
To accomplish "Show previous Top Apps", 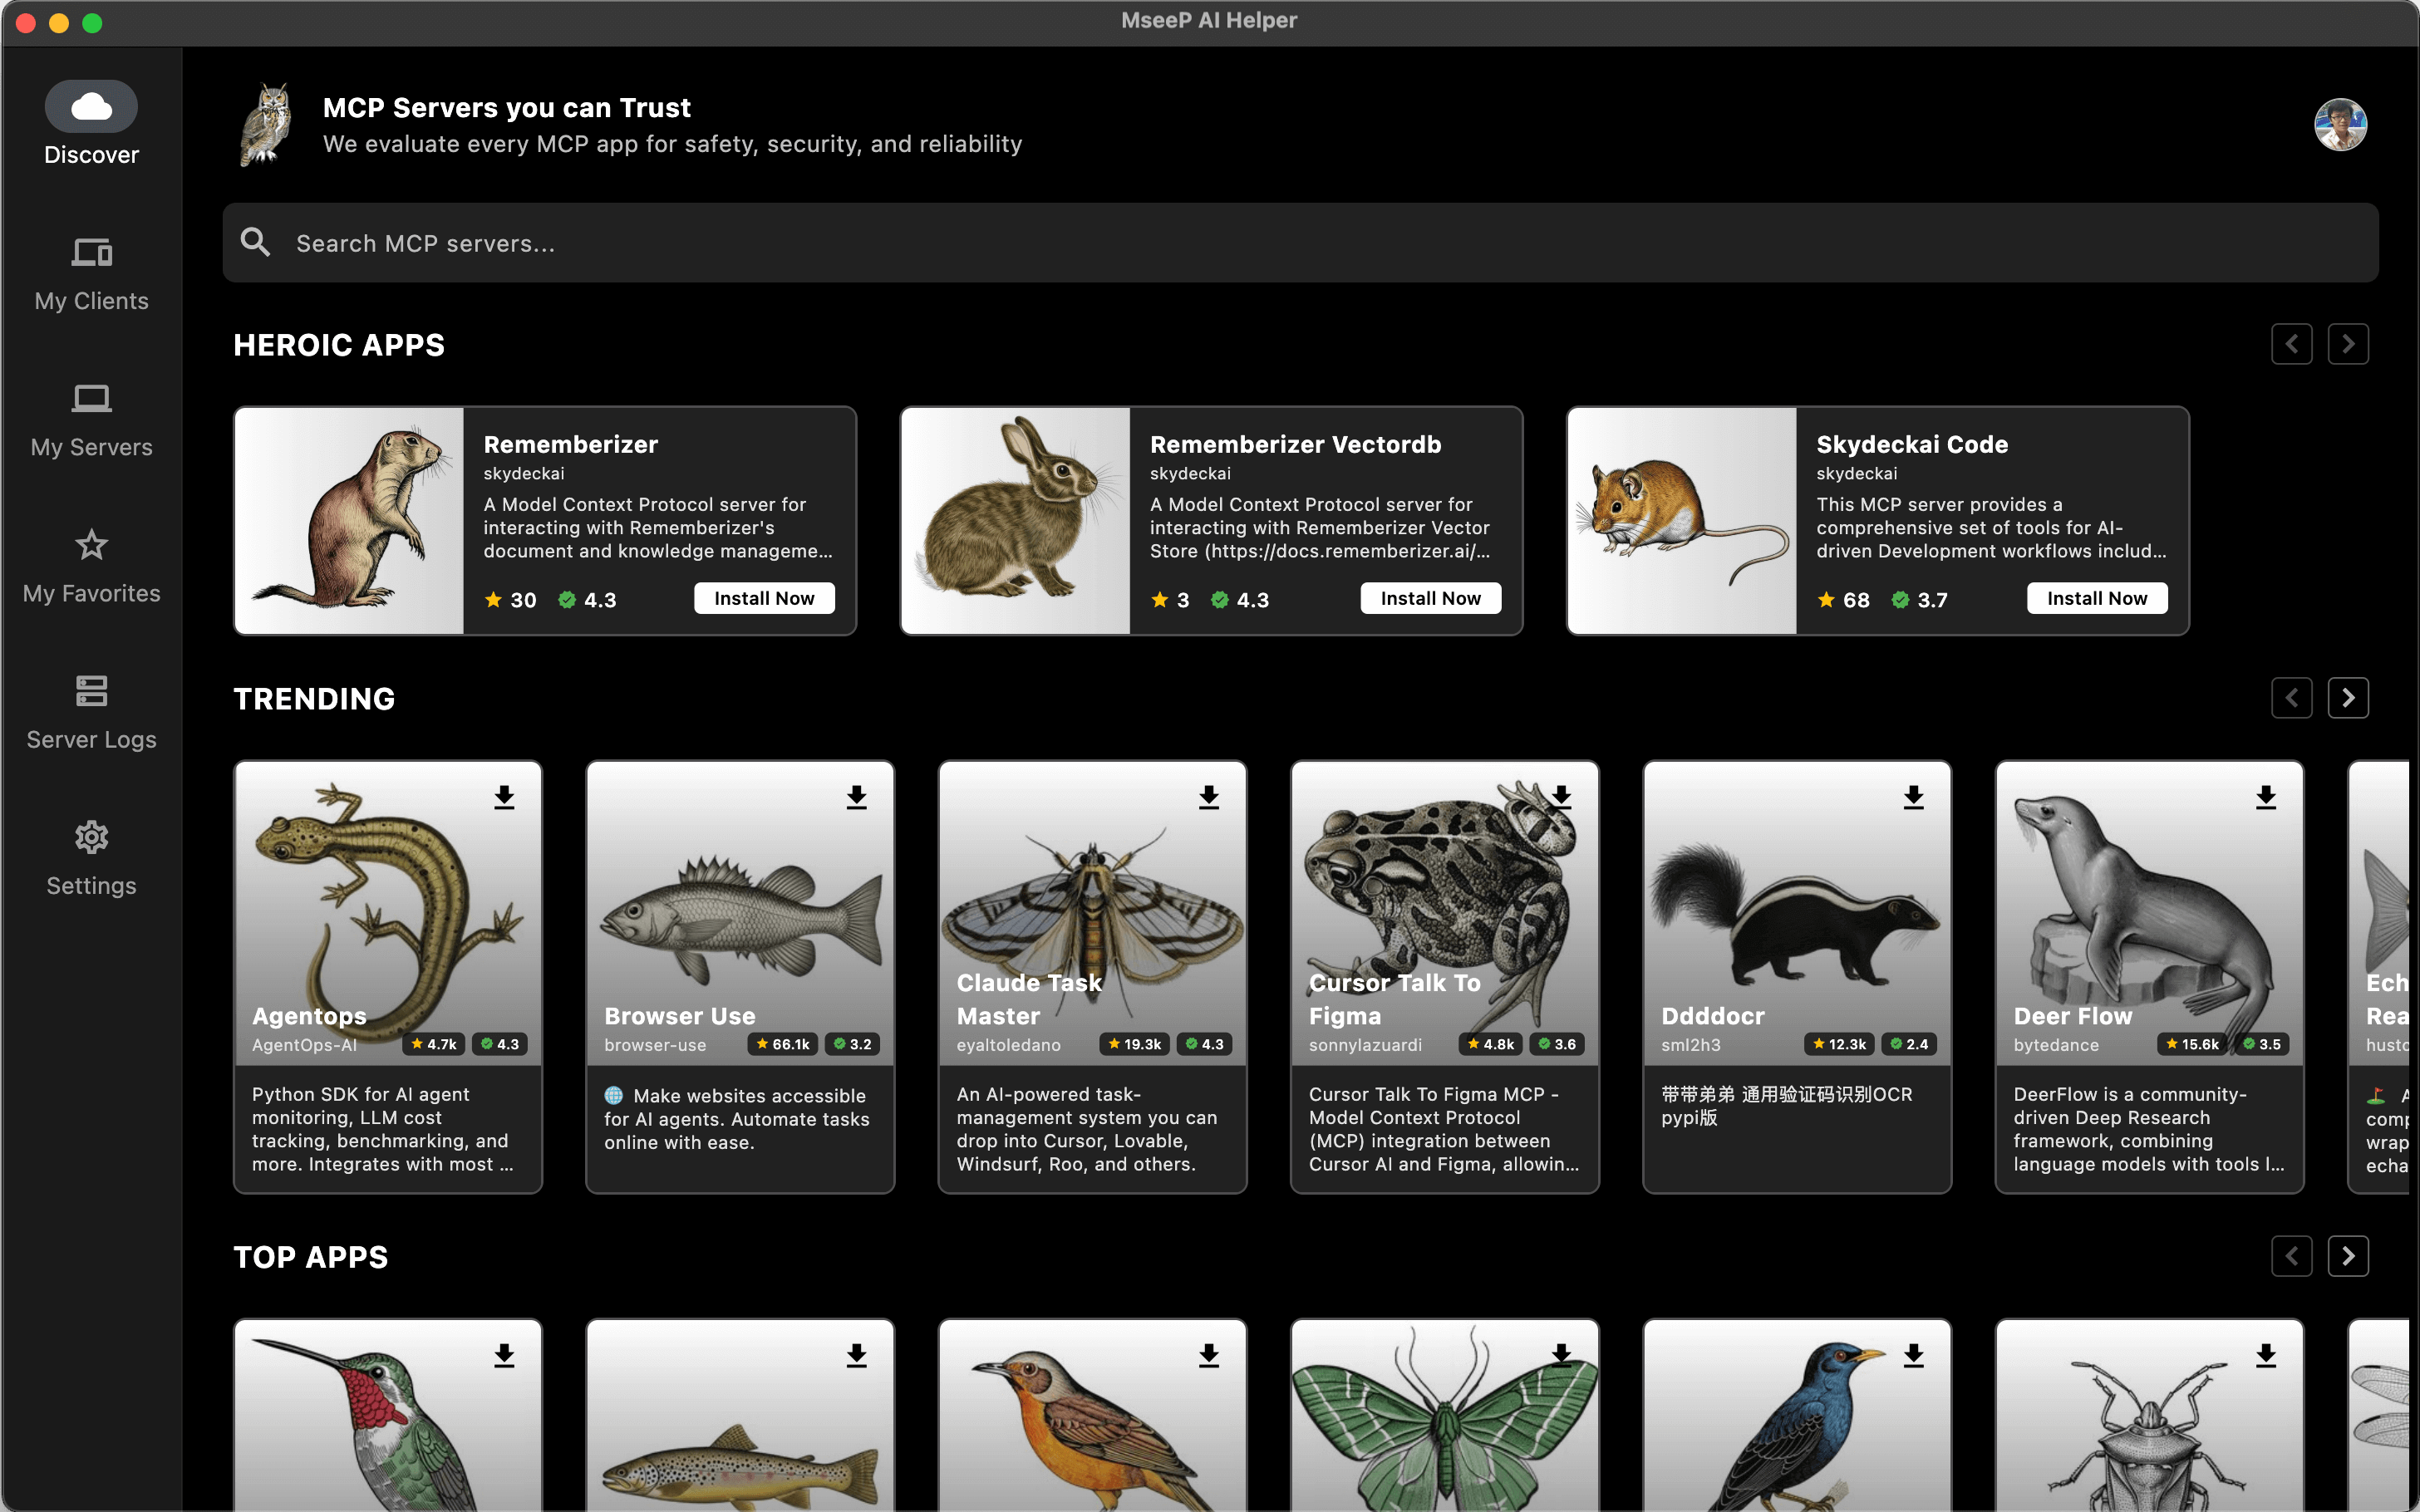I will click(x=2291, y=1256).
